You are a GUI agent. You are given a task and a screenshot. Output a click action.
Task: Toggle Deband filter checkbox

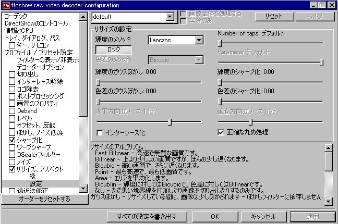click(x=12, y=111)
